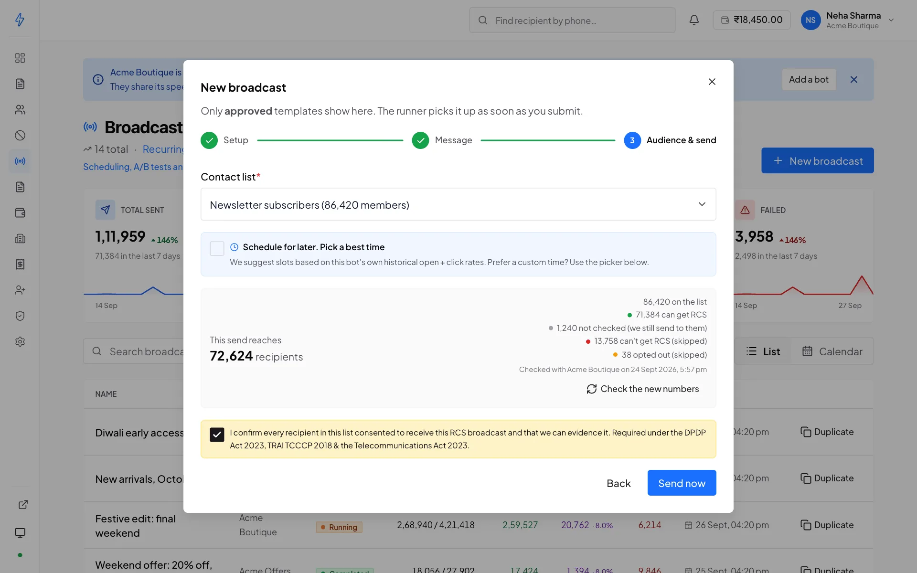
Task: Open the shield compliance icon in sidebar
Action: (20, 316)
